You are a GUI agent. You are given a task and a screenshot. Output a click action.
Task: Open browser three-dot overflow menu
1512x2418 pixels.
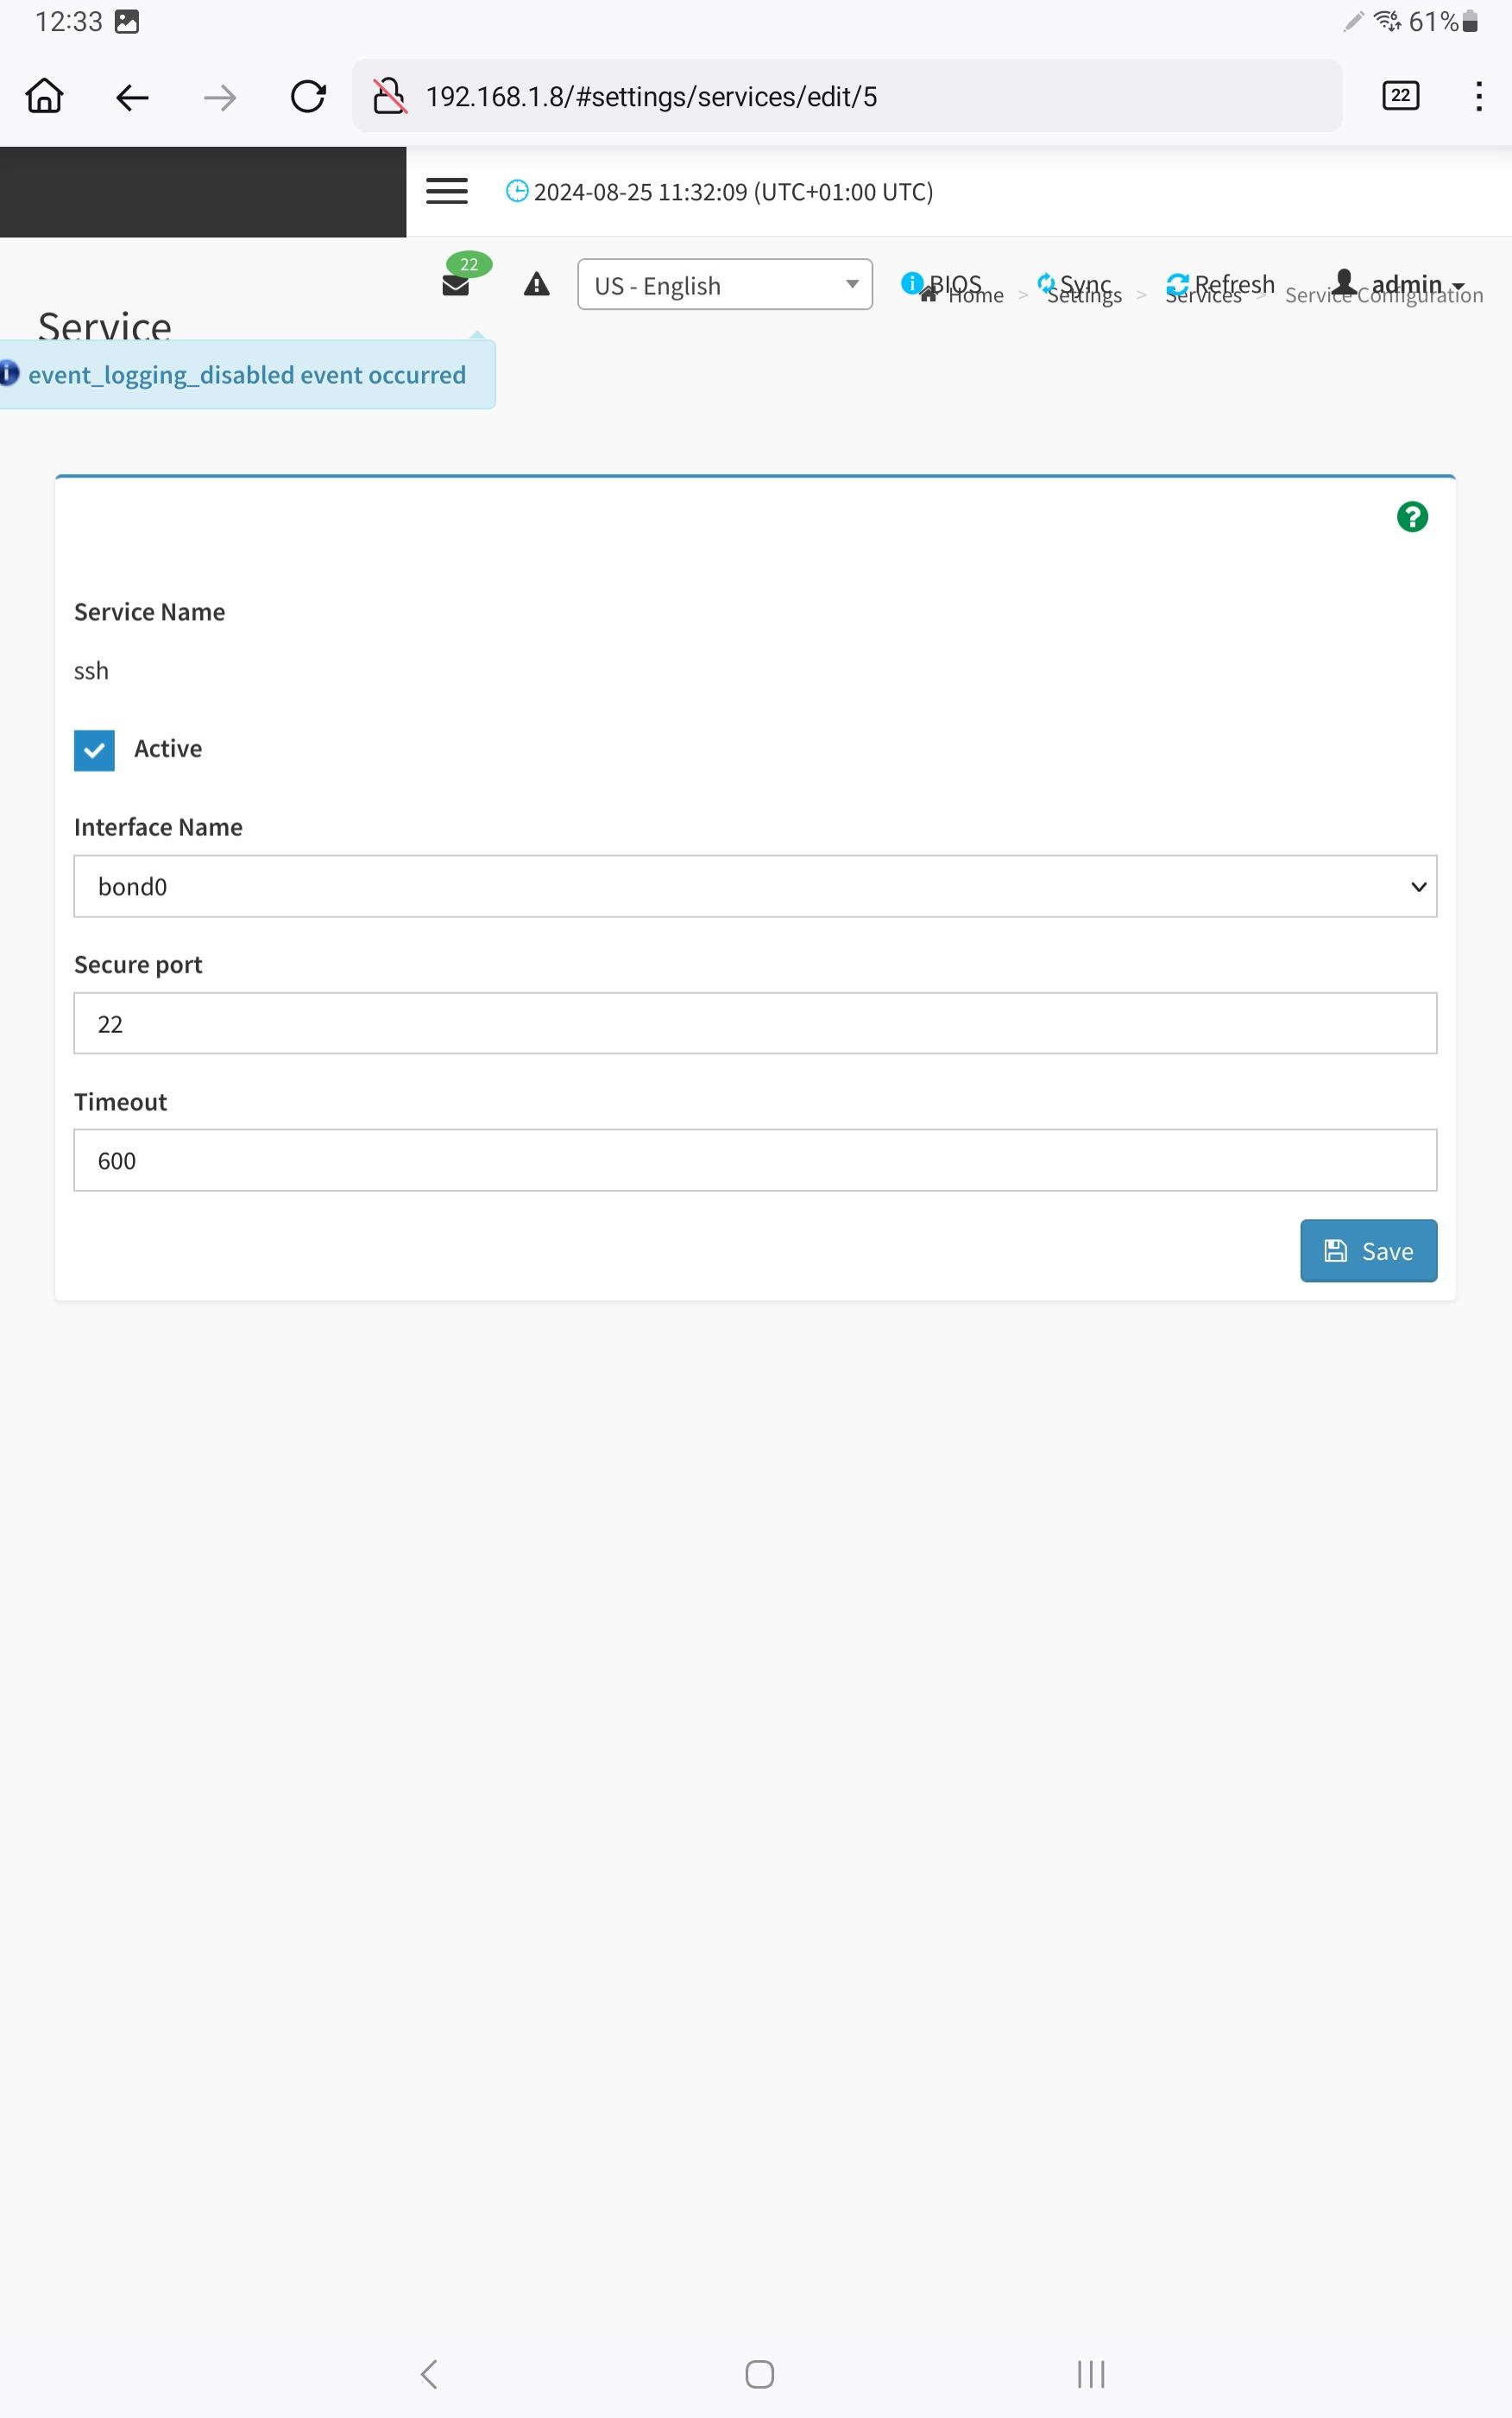pyautogui.click(x=1478, y=96)
